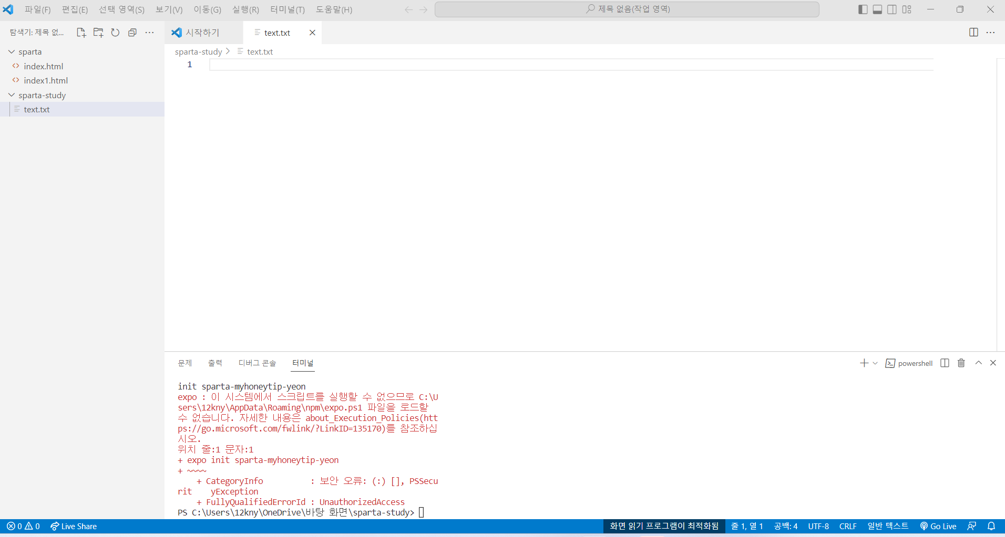Collapse the sparta-study folder

(x=82, y=95)
